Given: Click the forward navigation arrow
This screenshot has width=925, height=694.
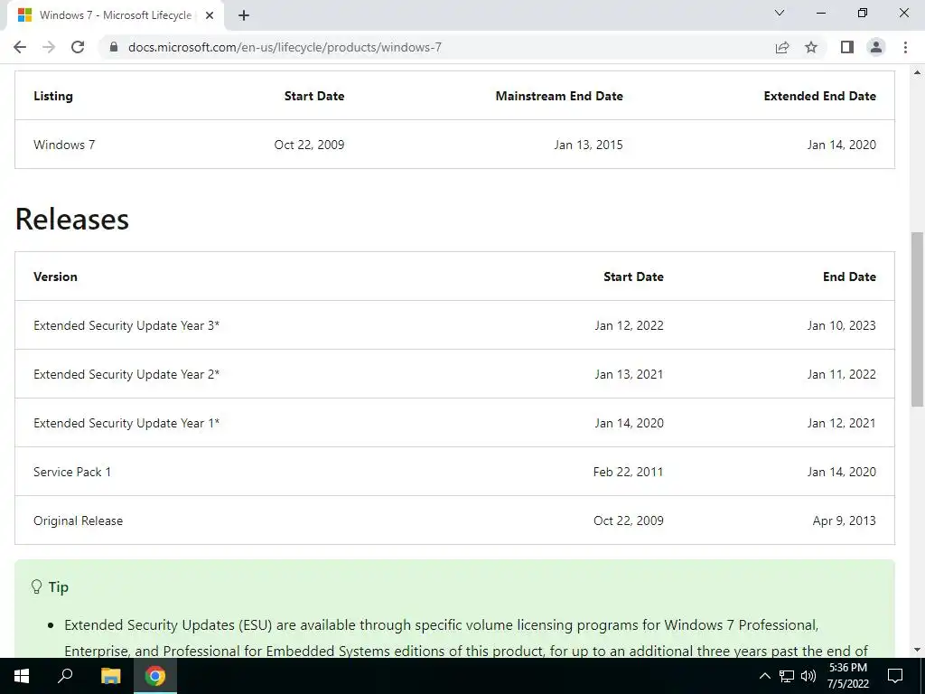Looking at the screenshot, I should click(49, 47).
